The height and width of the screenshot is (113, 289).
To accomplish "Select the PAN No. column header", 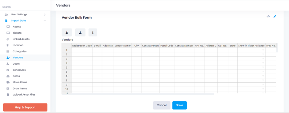I will point(271,46).
